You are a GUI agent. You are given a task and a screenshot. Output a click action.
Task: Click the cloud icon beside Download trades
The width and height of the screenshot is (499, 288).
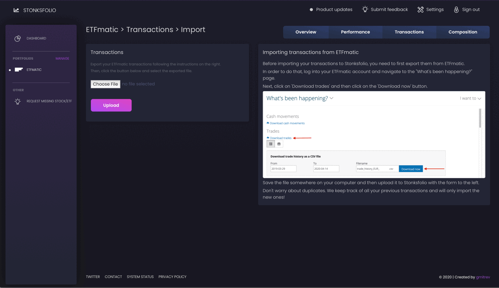tap(268, 138)
